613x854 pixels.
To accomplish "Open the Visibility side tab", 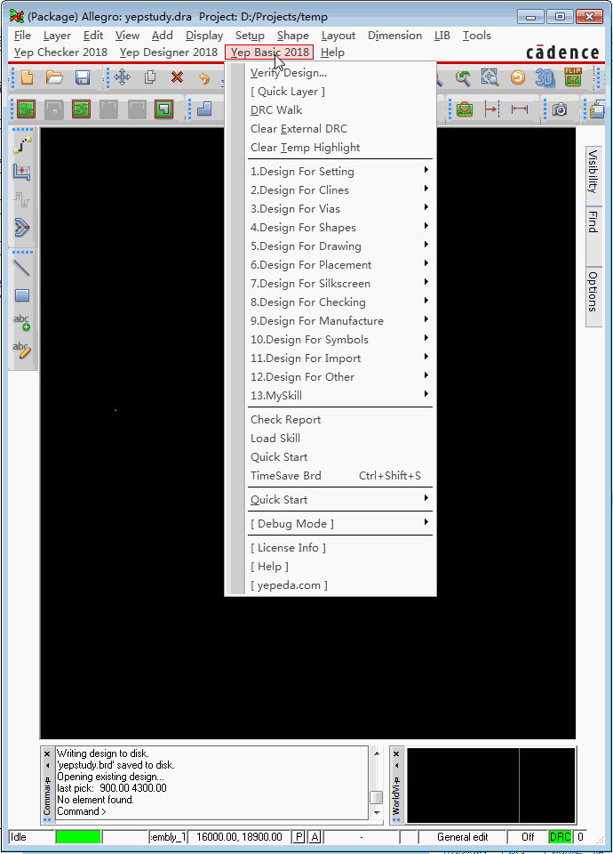I will pyautogui.click(x=593, y=175).
